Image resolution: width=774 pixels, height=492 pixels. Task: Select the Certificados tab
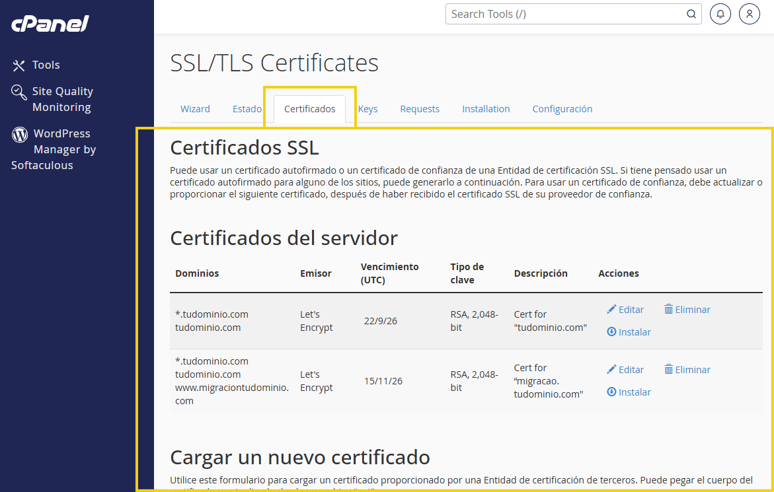(309, 109)
